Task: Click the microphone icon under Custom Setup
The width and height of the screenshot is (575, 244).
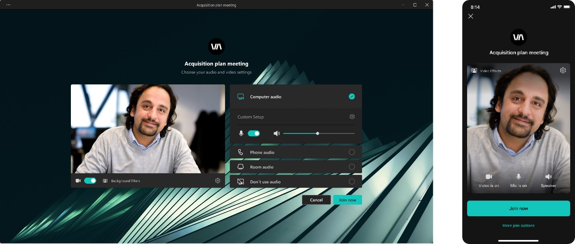Action: [241, 133]
